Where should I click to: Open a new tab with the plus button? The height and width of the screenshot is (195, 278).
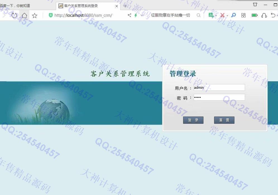(x=125, y=6)
